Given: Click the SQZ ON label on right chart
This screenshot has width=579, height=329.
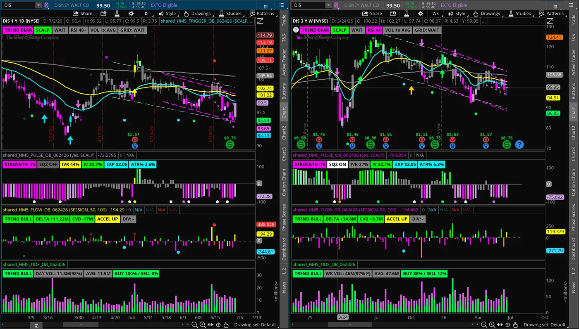Looking at the screenshot, I should [x=337, y=164].
